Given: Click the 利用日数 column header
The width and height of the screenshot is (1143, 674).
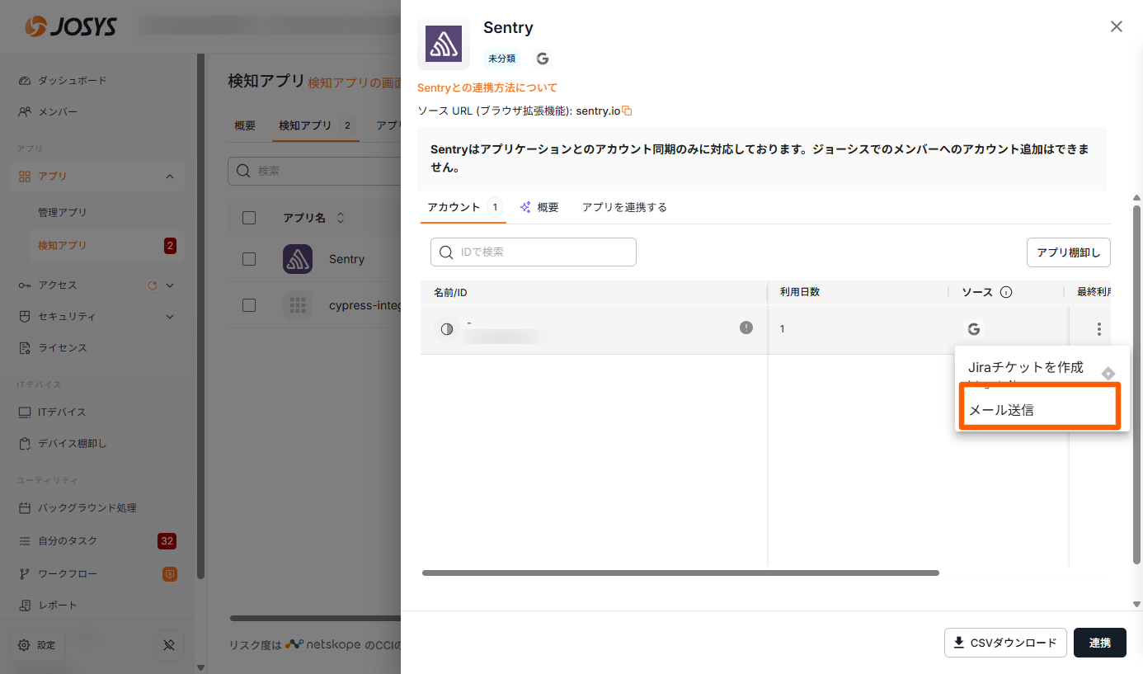Looking at the screenshot, I should (x=800, y=292).
